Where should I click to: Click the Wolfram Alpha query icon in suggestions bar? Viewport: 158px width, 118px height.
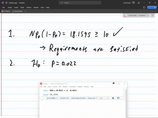coord(108,98)
